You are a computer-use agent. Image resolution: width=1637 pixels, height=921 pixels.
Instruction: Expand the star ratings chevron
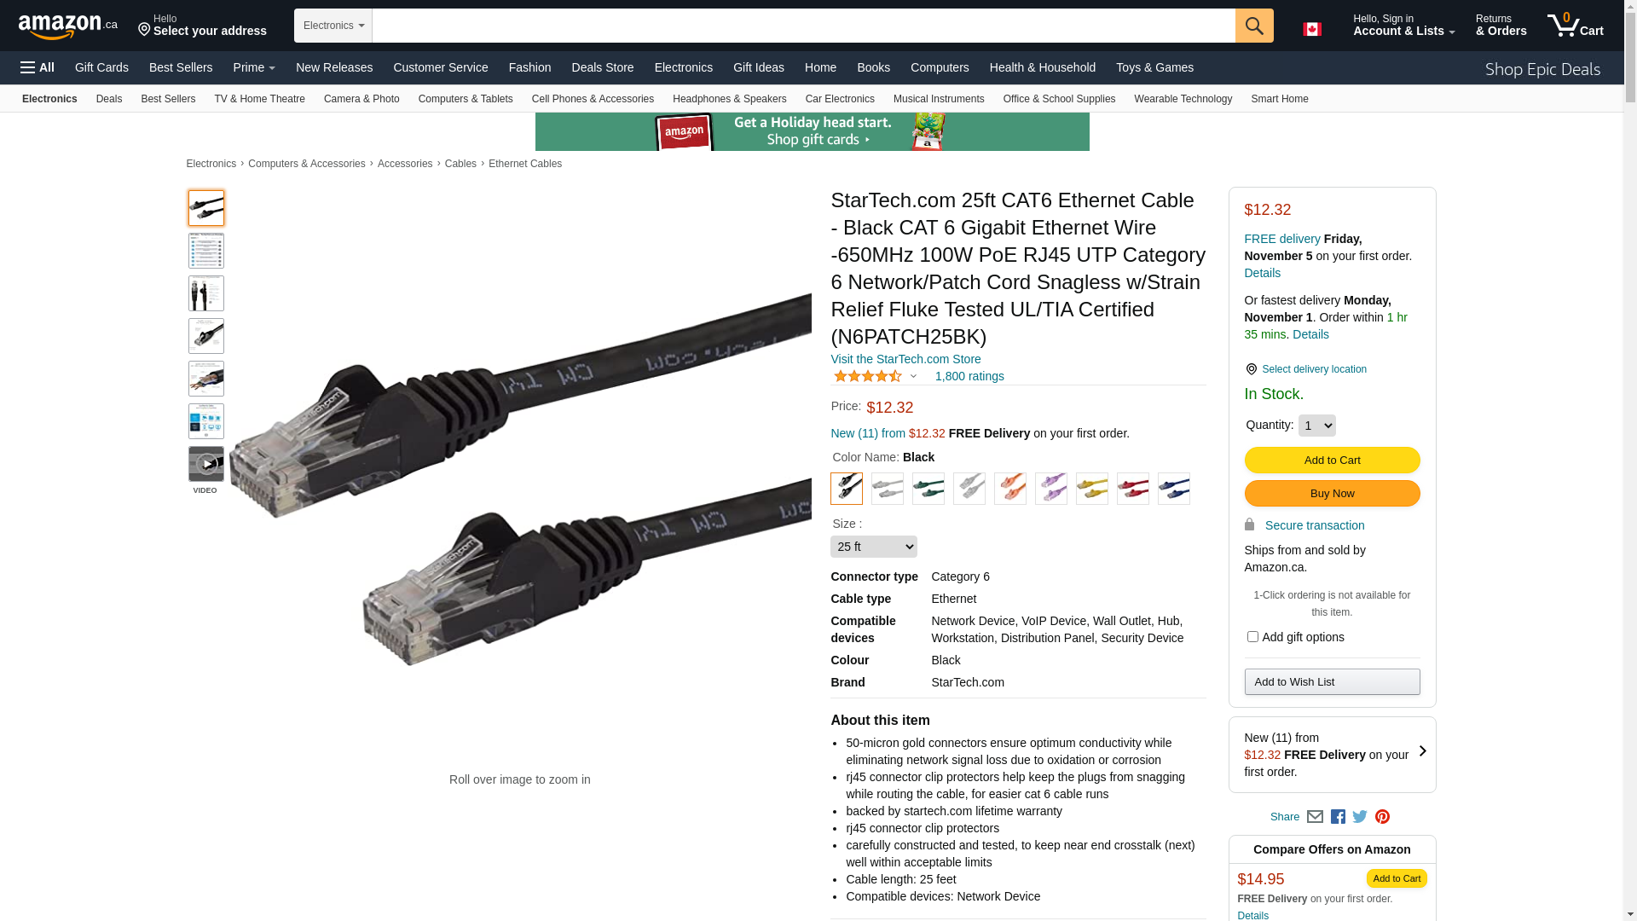pos(913,376)
